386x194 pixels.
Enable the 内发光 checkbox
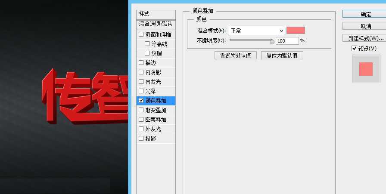[x=141, y=81]
